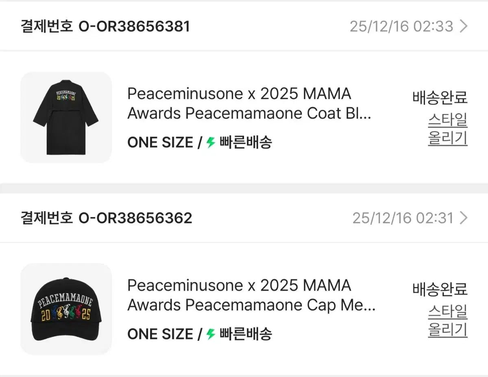
Task: Click the 25/12/16 02:33 order date
Action: point(401,26)
